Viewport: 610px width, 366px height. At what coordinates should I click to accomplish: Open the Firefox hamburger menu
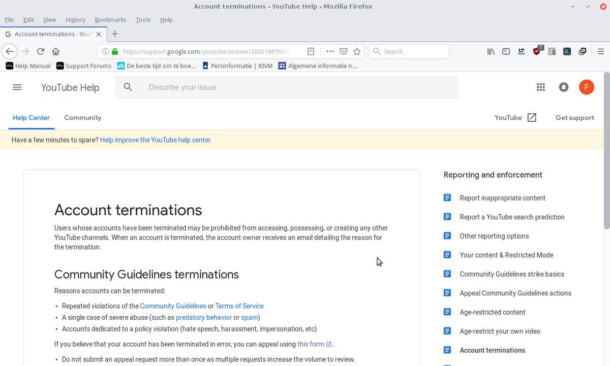[x=601, y=51]
